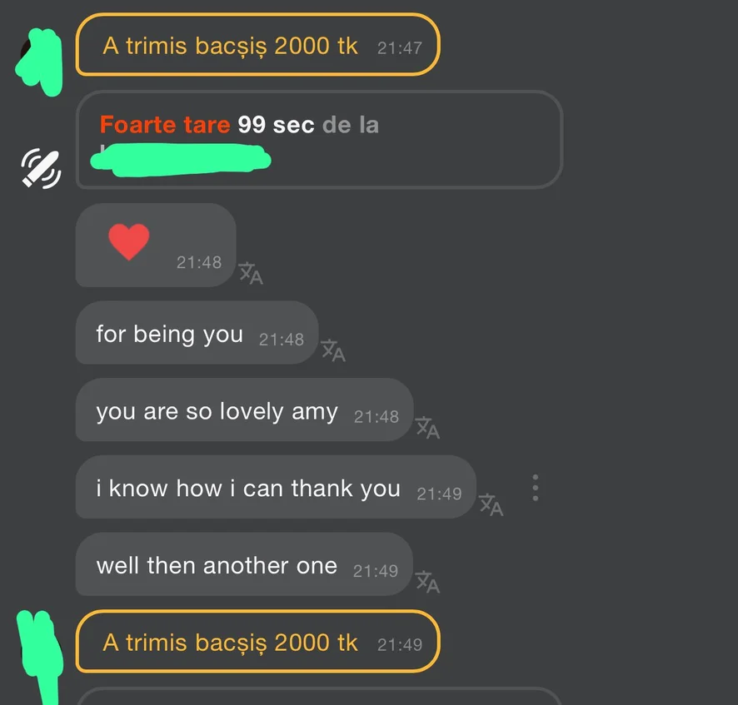Open the three-dot message options menu
The height and width of the screenshot is (705, 738).
[536, 488]
